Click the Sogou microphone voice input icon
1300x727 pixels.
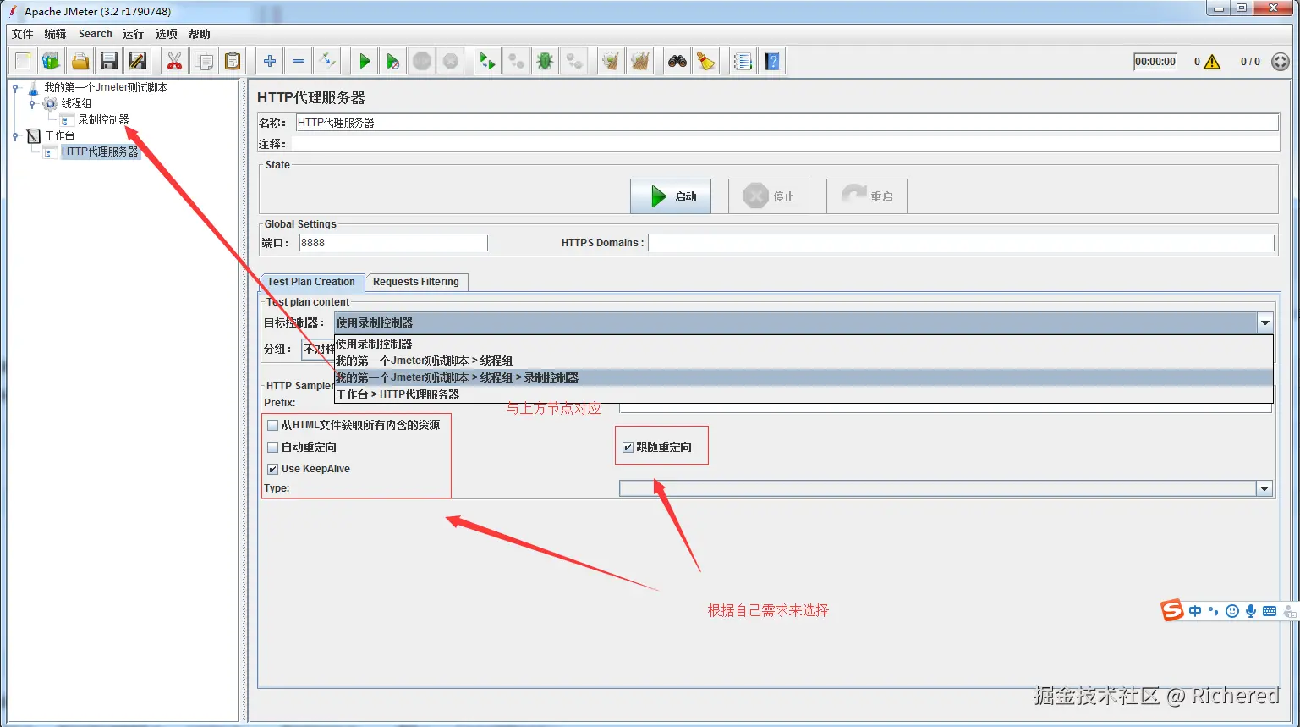[1250, 611]
